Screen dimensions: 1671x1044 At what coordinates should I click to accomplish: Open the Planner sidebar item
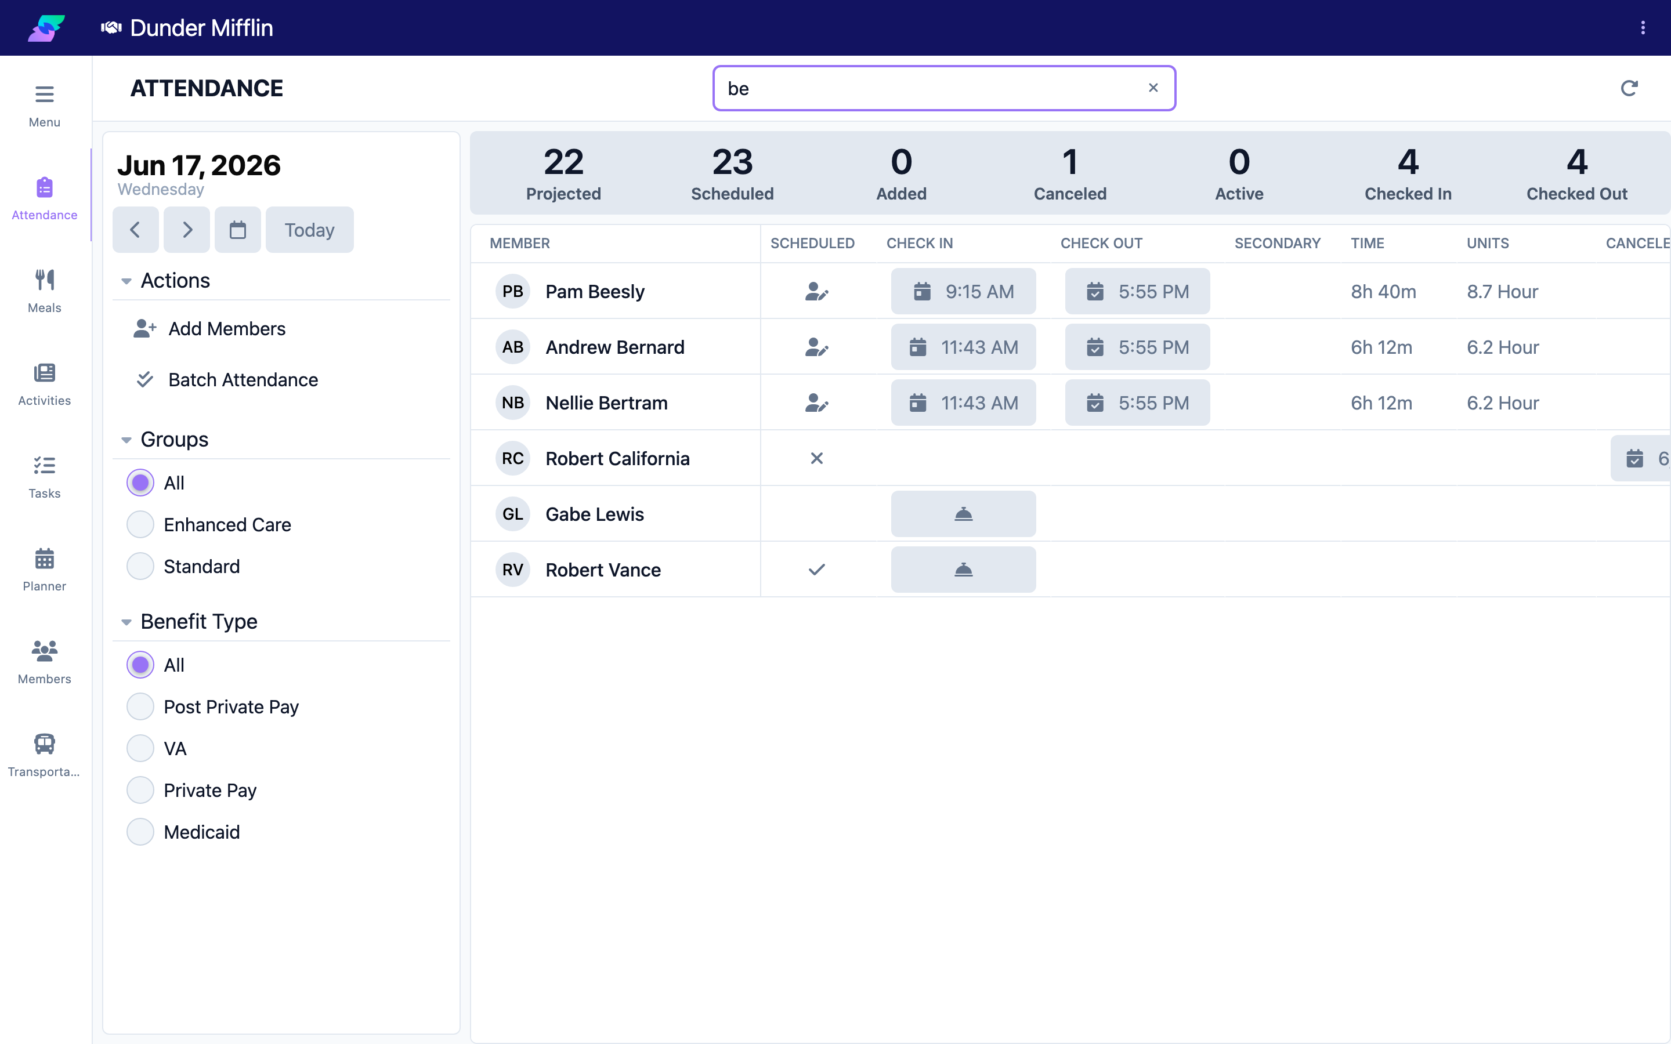[44, 570]
